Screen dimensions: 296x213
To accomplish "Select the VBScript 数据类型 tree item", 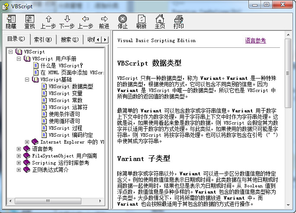I will click(x=71, y=86).
